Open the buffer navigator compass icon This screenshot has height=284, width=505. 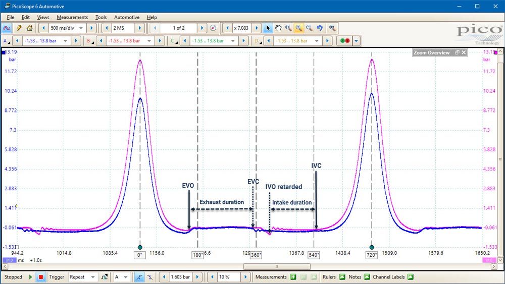(213, 28)
